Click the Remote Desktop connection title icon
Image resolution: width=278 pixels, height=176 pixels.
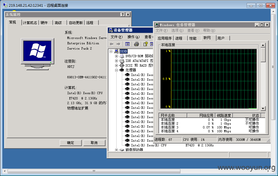(5, 5)
